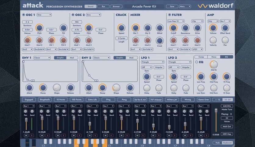255x147 pixels.
Task: Open the LFO 1 Triangle shape dropdown
Action: tap(153, 62)
